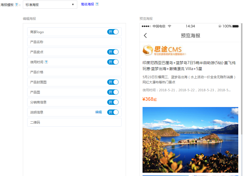Open the 高级海报 link
The image size is (244, 176).
pyautogui.click(x=87, y=4)
